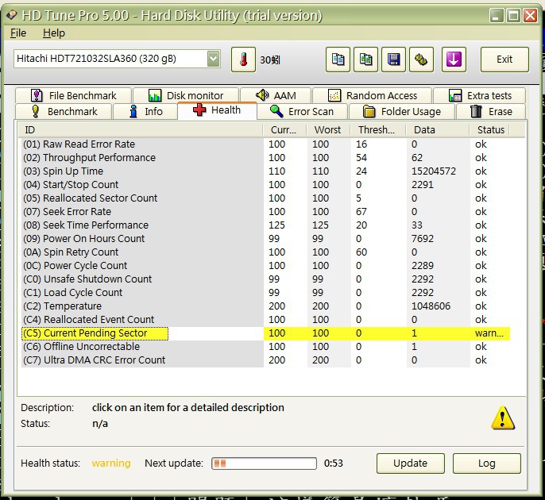
Task: Click the HD Tune Pro title bar icon
Action: point(12,15)
